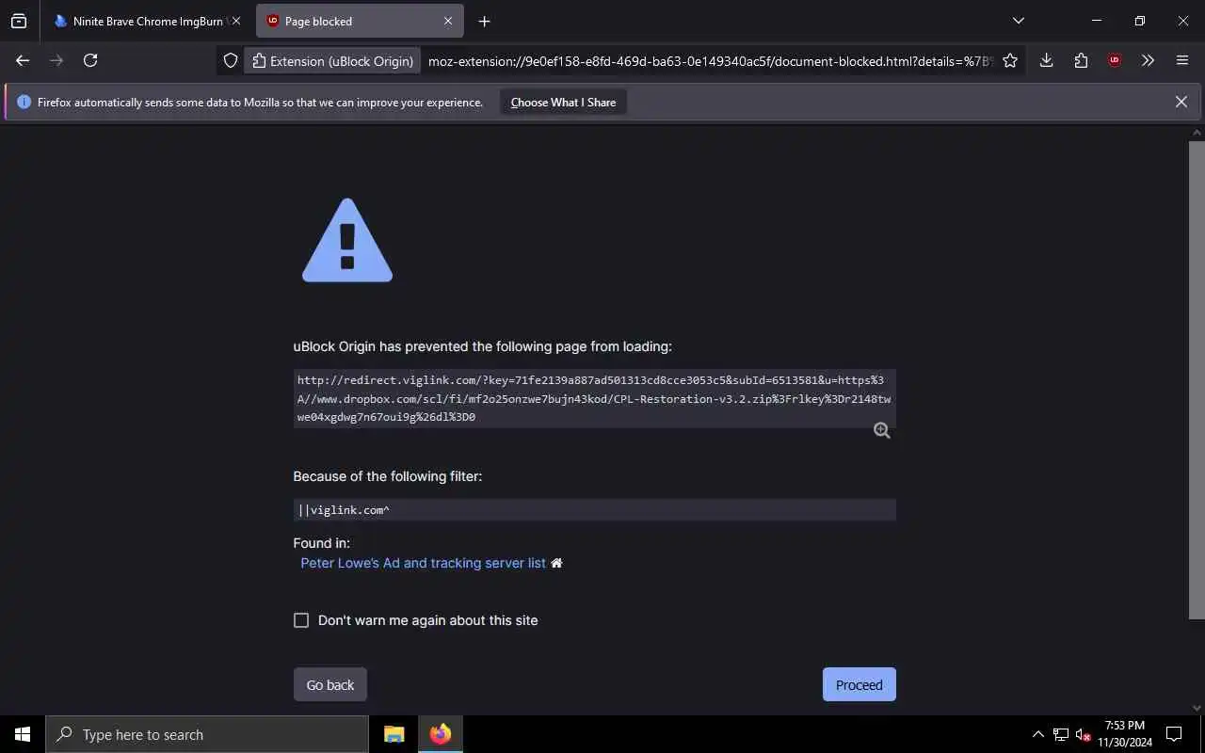Screen dimensions: 1205x753
Task: Click the magnifier icon beside blocked URL
Action: [881, 430]
